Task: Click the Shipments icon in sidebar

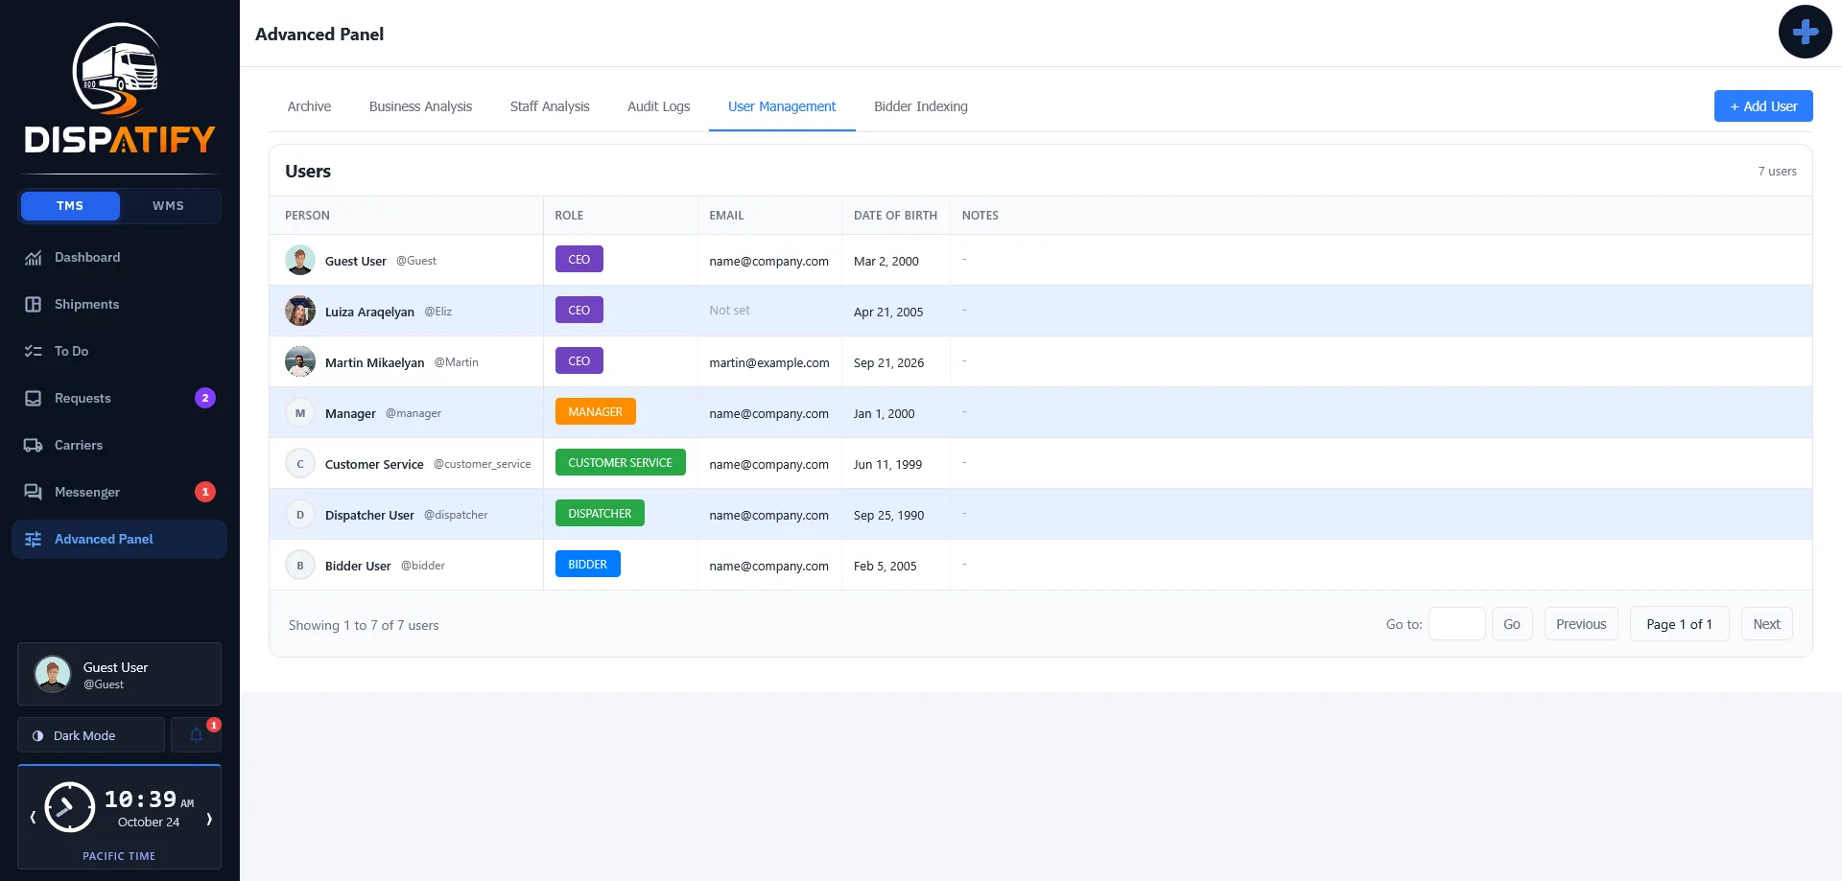Action: point(34,305)
